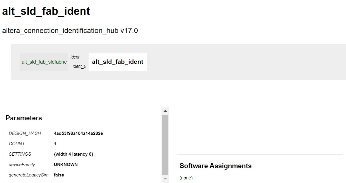The height and width of the screenshot is (183, 346).
Task: Click the UNKNOWN device family value
Action: point(66,165)
